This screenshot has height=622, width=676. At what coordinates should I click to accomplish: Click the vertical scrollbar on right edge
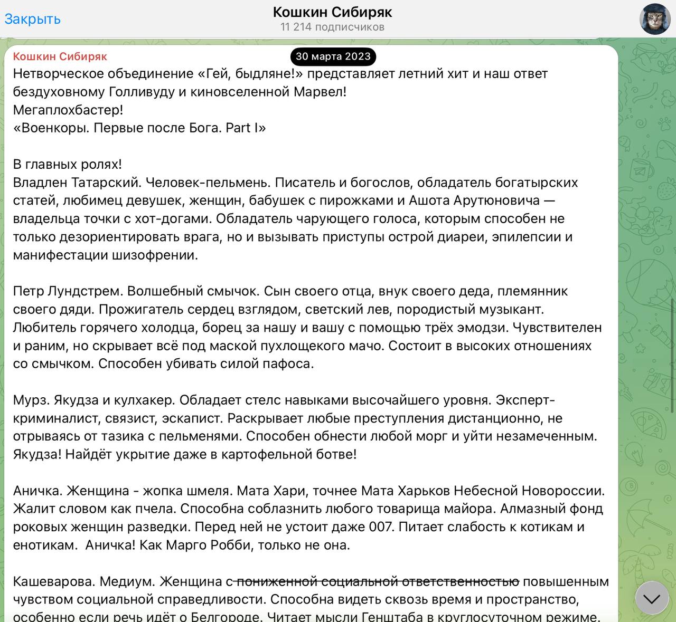pos(673,353)
